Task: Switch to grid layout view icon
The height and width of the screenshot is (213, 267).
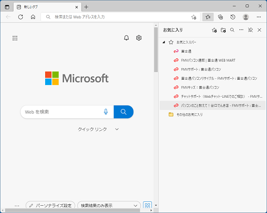Action: pos(148,205)
